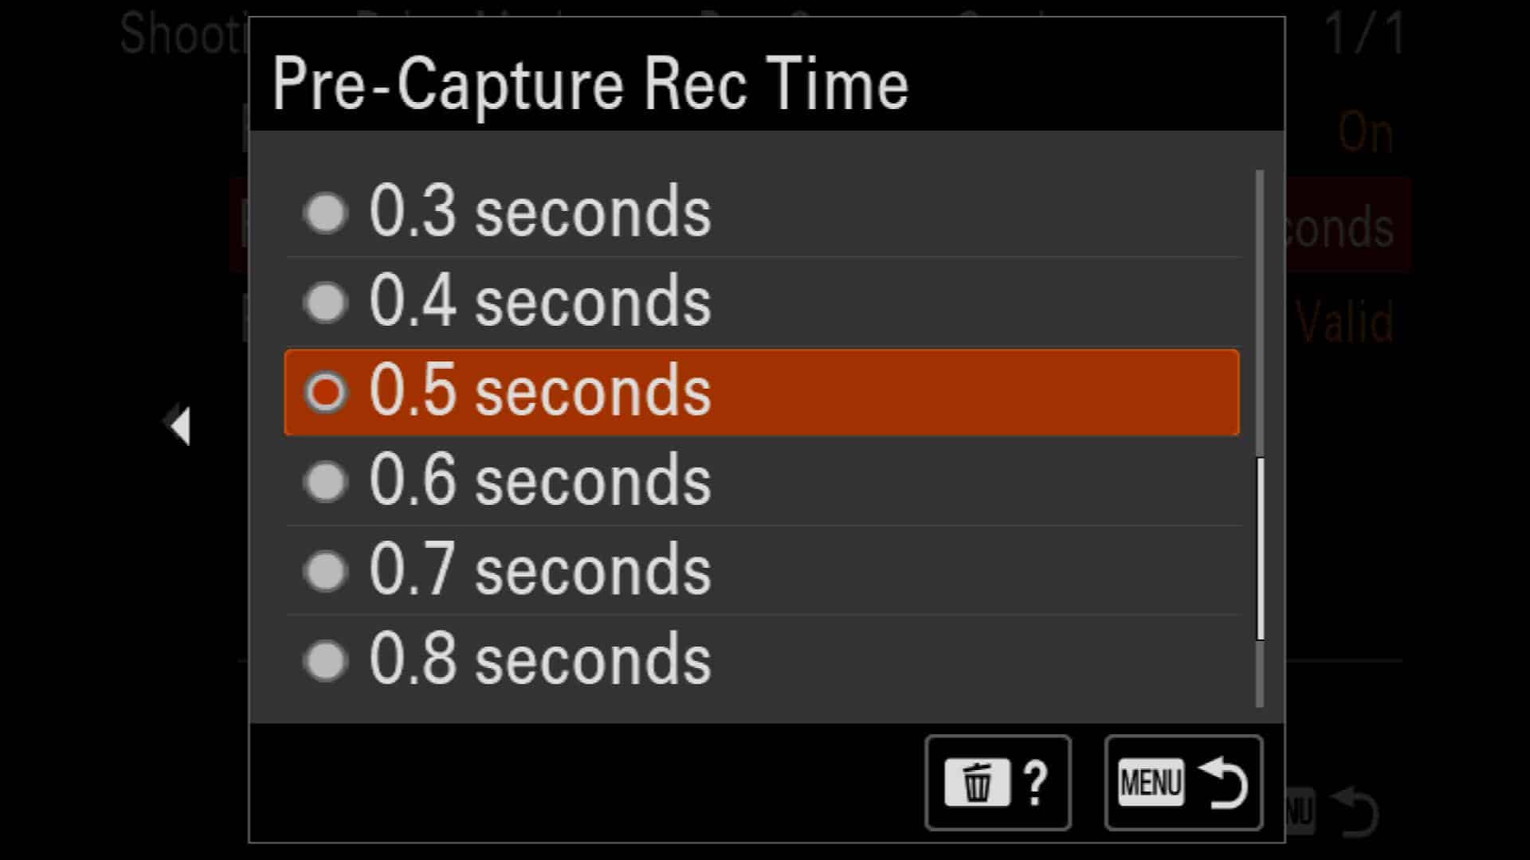Click the trash can delete icon

[x=977, y=783]
